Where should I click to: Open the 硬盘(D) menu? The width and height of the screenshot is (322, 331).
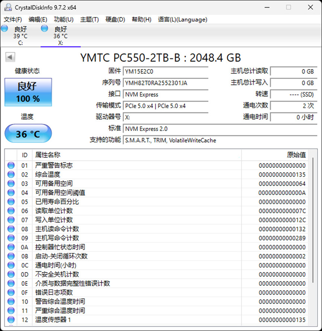point(115,20)
